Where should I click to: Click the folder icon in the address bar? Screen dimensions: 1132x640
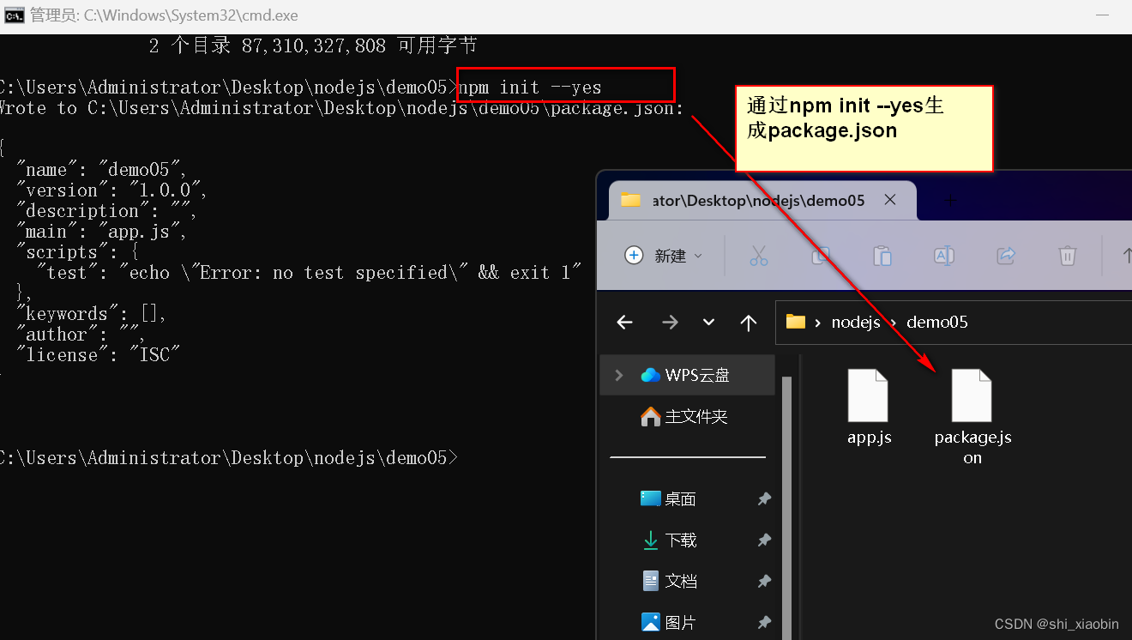[796, 322]
